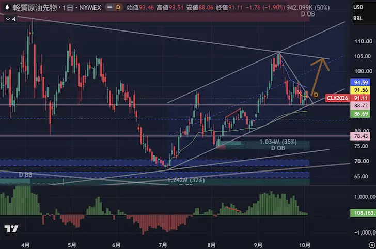Click the D BB zone label
The image size is (376, 249).
click(25, 175)
